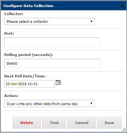127x133 pixels.
Task: Expand the Action dropdown menu
Action: [x=49, y=104]
